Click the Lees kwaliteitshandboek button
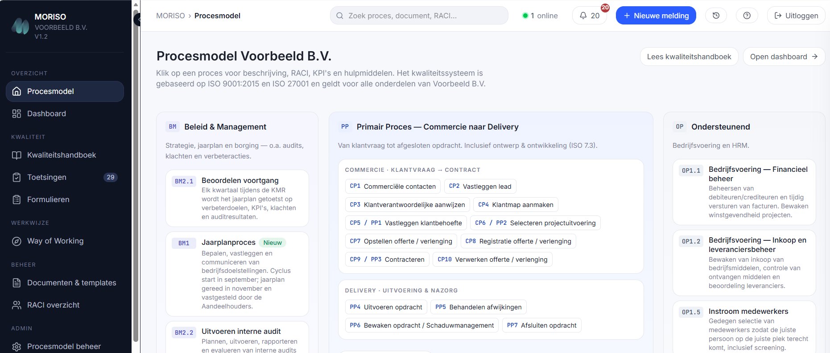Image resolution: width=830 pixels, height=353 pixels. pos(689,57)
